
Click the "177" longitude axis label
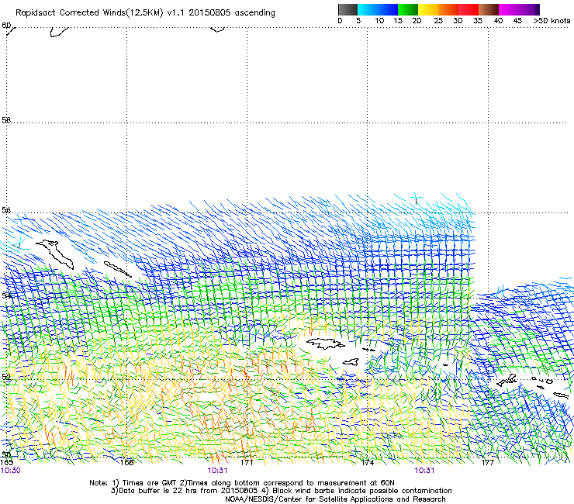click(488, 463)
